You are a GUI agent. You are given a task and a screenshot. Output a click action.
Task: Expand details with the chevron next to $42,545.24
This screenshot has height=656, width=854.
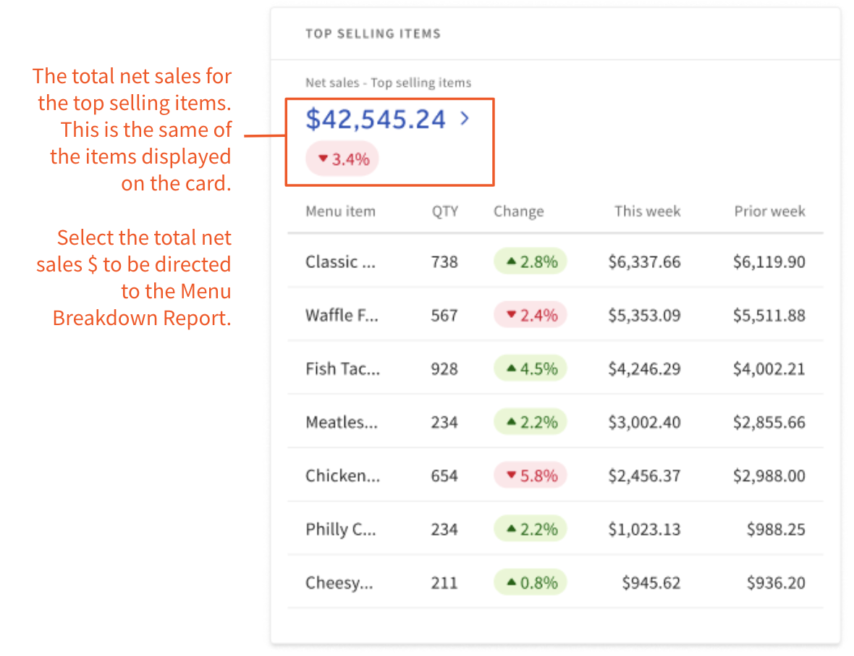(x=464, y=119)
